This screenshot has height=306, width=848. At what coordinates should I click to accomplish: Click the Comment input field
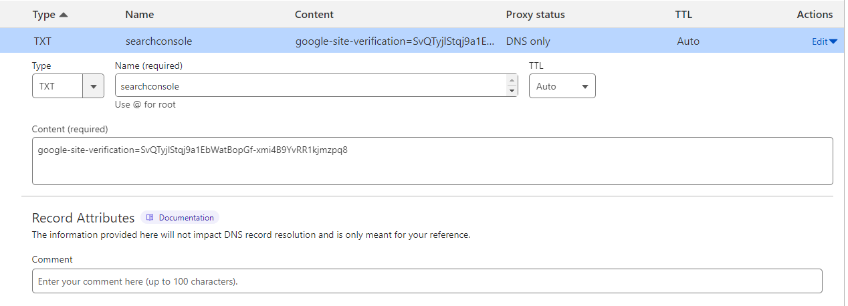point(427,281)
